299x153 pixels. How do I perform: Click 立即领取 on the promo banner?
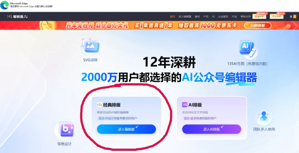[258, 25]
